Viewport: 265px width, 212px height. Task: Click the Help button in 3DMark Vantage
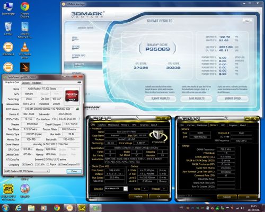point(248,21)
